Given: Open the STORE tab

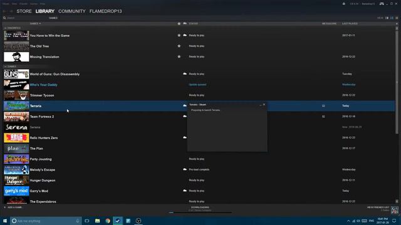Looking at the screenshot, I should pyautogui.click(x=24, y=11).
